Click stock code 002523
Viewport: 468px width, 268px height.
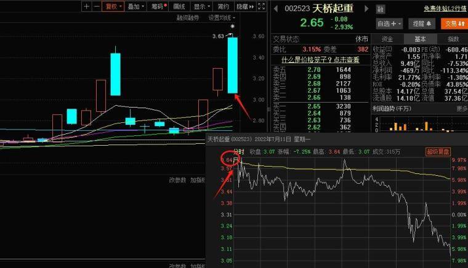tap(297, 9)
